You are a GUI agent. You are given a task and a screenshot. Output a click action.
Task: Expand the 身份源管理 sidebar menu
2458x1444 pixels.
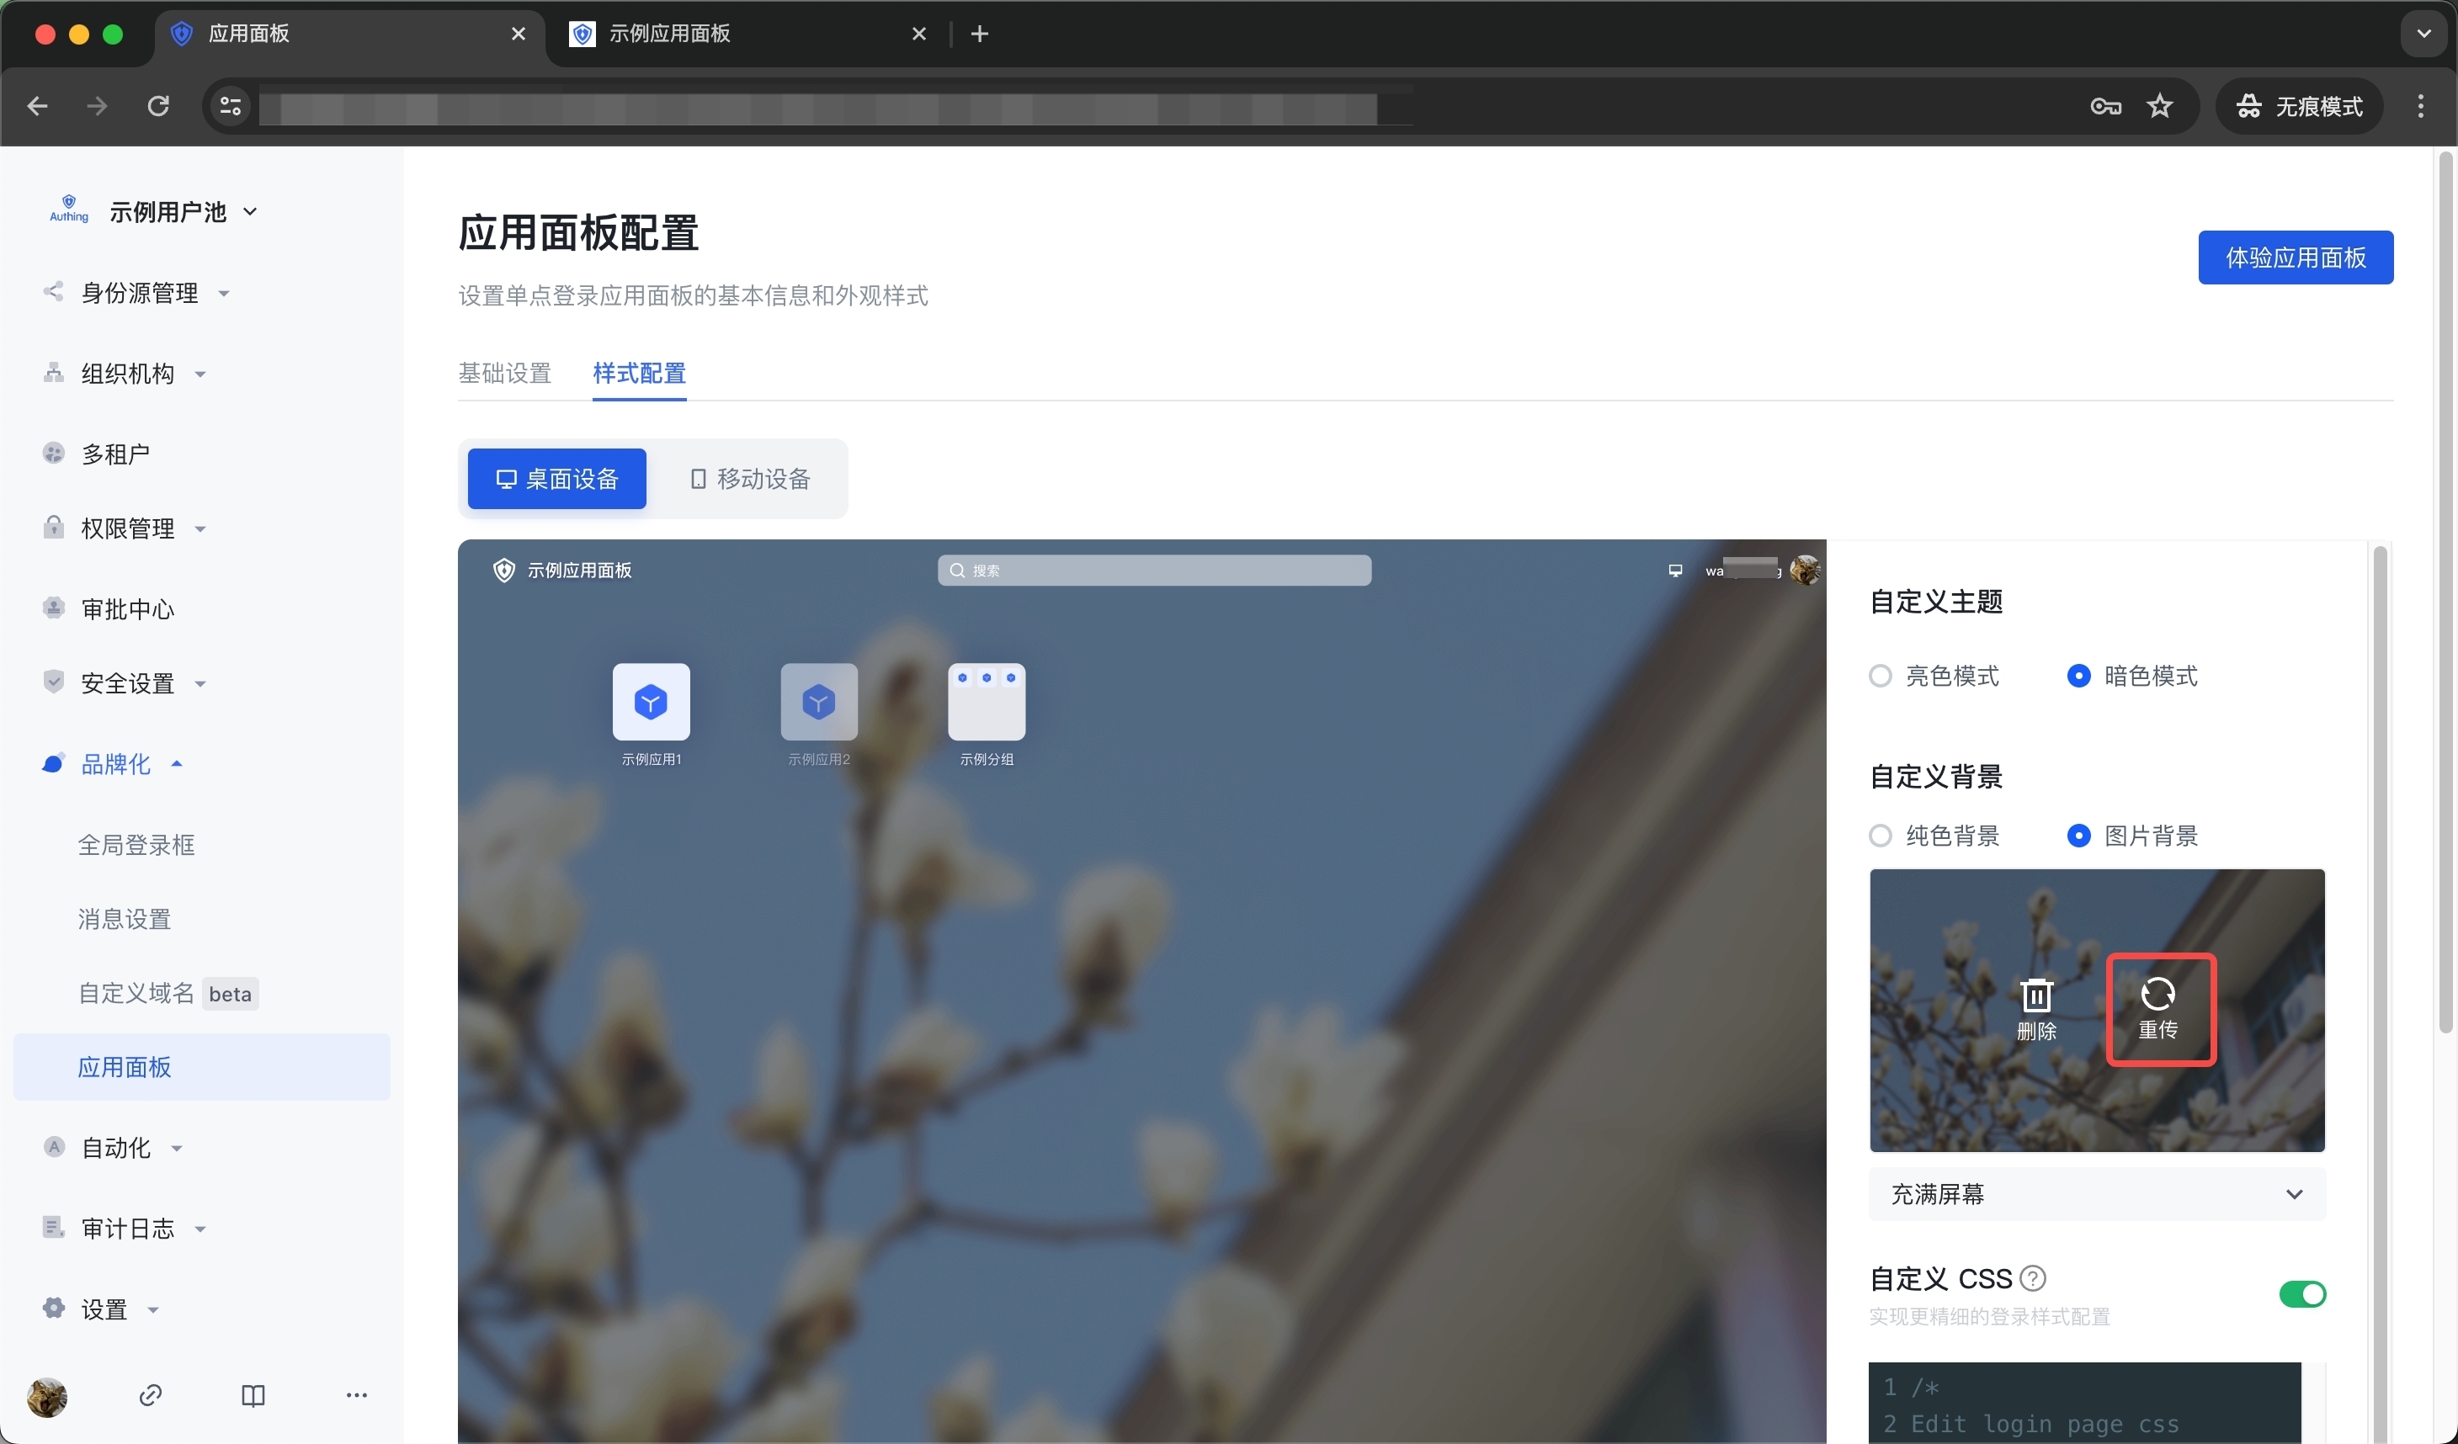click(x=140, y=293)
